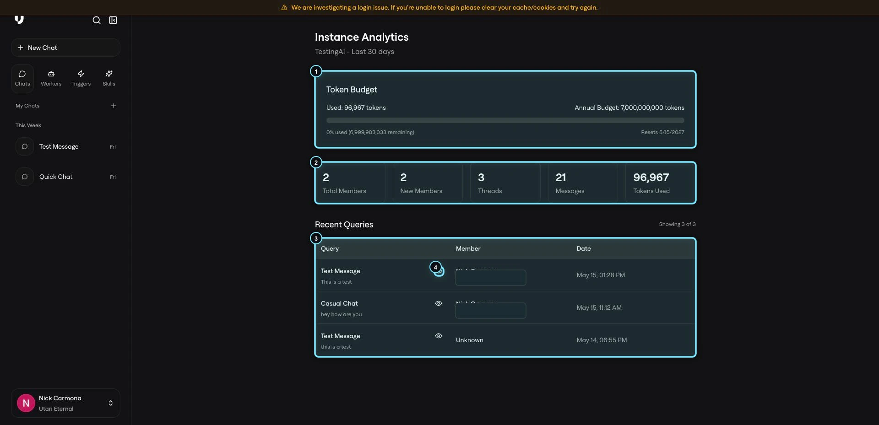Start a New Chat
The height and width of the screenshot is (425, 879).
(x=65, y=48)
